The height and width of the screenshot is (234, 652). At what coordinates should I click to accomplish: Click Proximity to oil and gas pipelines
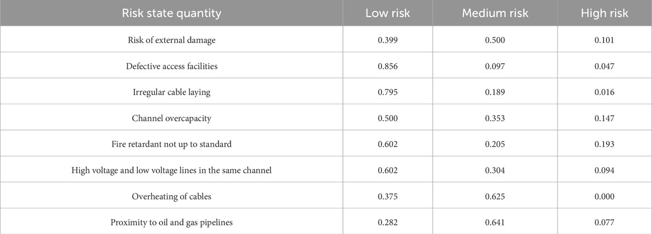coord(171,223)
